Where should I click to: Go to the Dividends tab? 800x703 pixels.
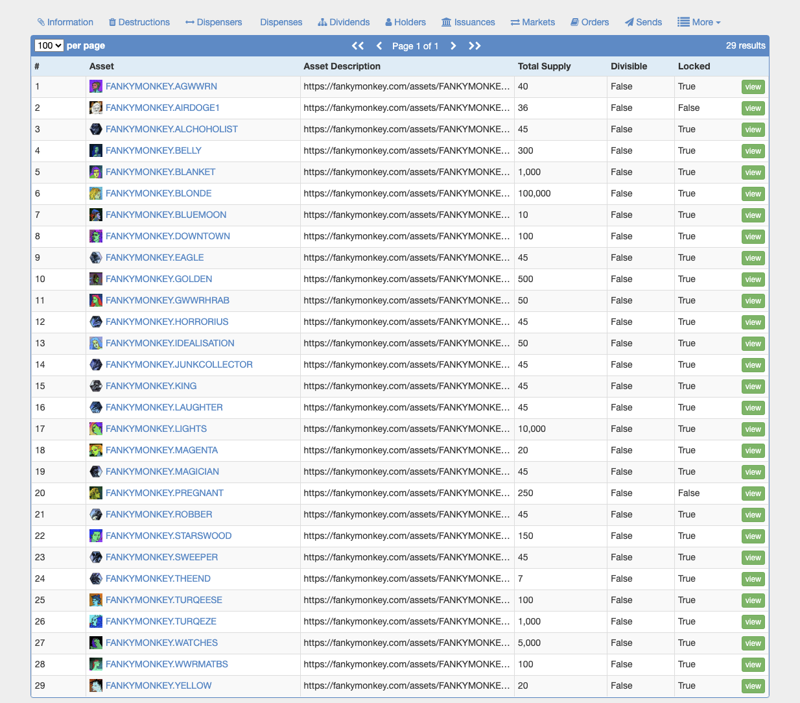(x=344, y=22)
